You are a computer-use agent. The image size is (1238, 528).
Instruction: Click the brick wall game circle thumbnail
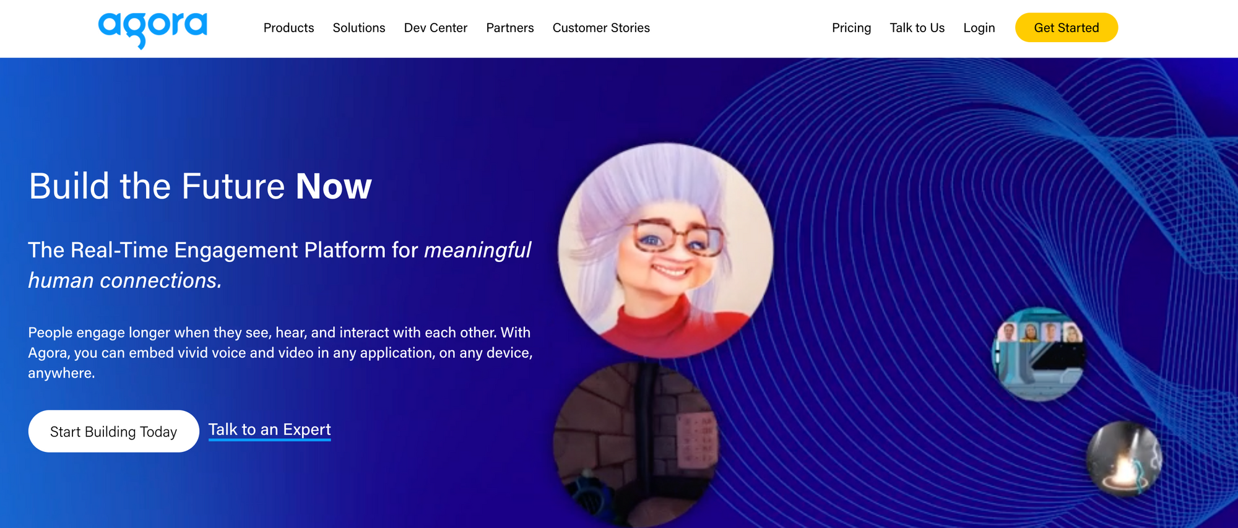click(x=636, y=446)
